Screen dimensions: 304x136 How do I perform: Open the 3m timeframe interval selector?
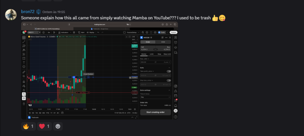tap(49, 32)
